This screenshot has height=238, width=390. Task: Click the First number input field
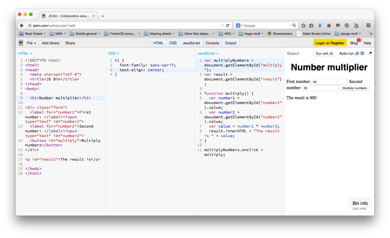tap(330, 82)
